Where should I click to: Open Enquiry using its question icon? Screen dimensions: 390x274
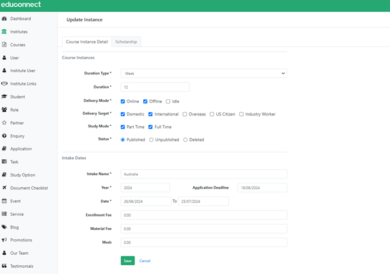pos(5,135)
